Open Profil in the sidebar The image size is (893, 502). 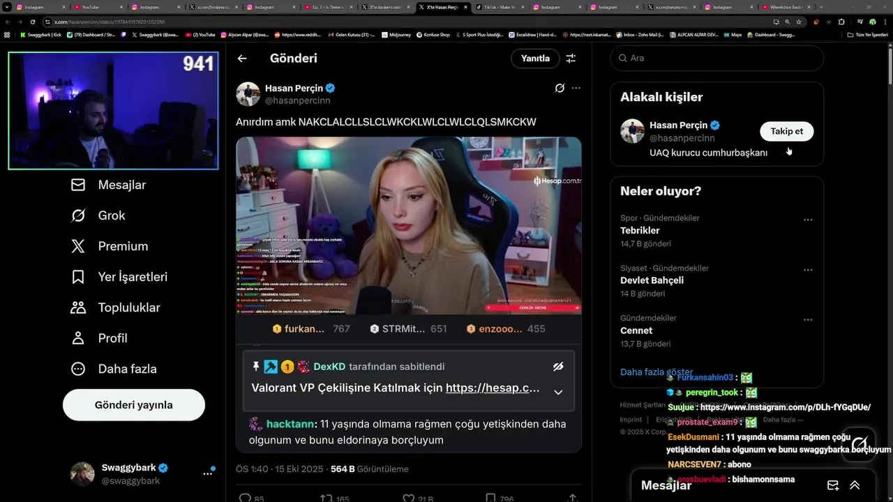(x=99, y=338)
